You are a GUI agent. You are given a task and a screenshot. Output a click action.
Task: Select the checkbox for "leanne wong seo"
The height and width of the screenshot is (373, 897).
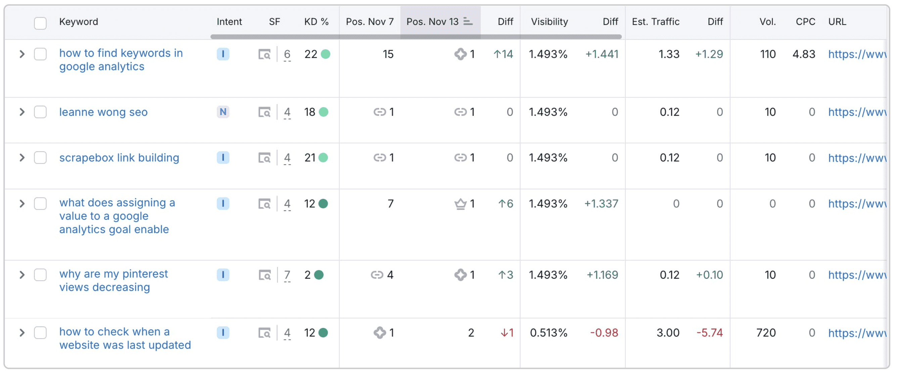[40, 112]
